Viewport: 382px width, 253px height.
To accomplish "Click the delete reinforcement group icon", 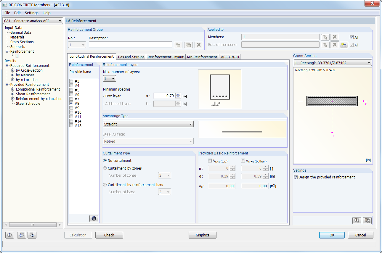I will (199, 45).
